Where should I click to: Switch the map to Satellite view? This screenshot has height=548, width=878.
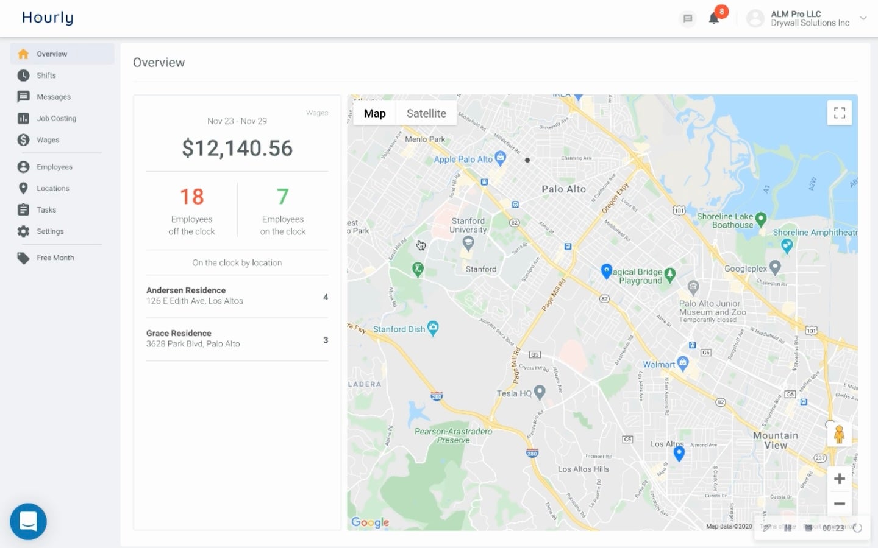click(x=426, y=113)
